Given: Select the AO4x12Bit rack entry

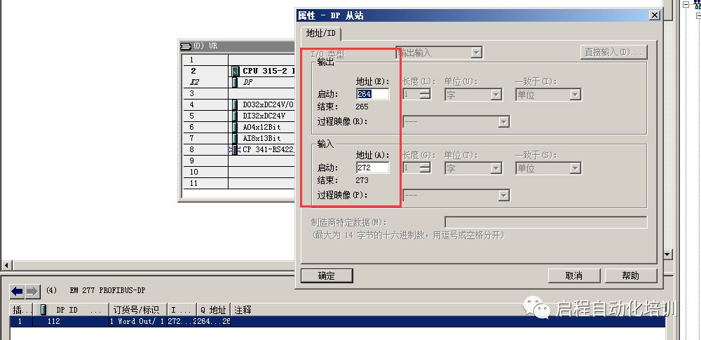Looking at the screenshot, I should tap(261, 127).
